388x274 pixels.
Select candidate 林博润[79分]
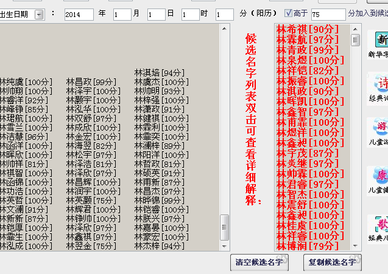pyautogui.click(x=308, y=246)
